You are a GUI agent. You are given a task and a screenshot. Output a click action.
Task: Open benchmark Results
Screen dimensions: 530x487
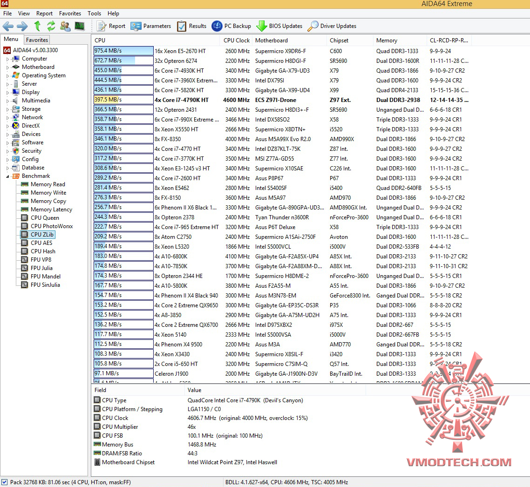coord(192,26)
